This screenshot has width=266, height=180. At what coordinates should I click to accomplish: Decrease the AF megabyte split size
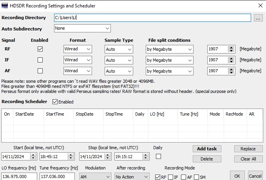(231, 73)
